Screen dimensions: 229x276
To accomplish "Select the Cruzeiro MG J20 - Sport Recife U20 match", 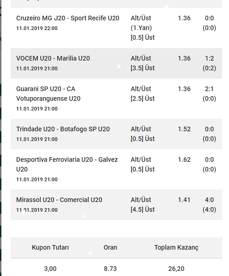I will pyautogui.click(x=68, y=18).
